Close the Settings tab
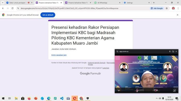This screenshot has height=101, width=181. (x=149, y=3)
